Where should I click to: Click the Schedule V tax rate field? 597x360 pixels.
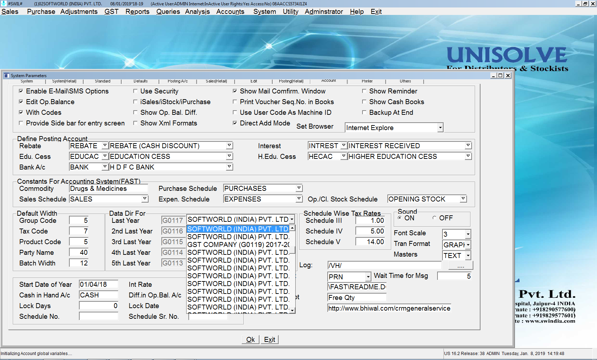pos(370,242)
